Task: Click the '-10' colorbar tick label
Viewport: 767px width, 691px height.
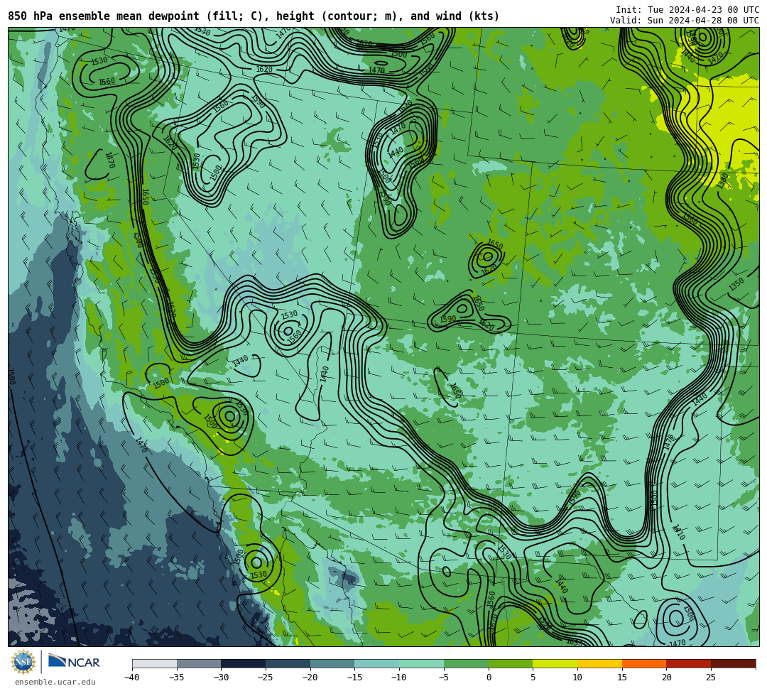Action: coord(399,678)
